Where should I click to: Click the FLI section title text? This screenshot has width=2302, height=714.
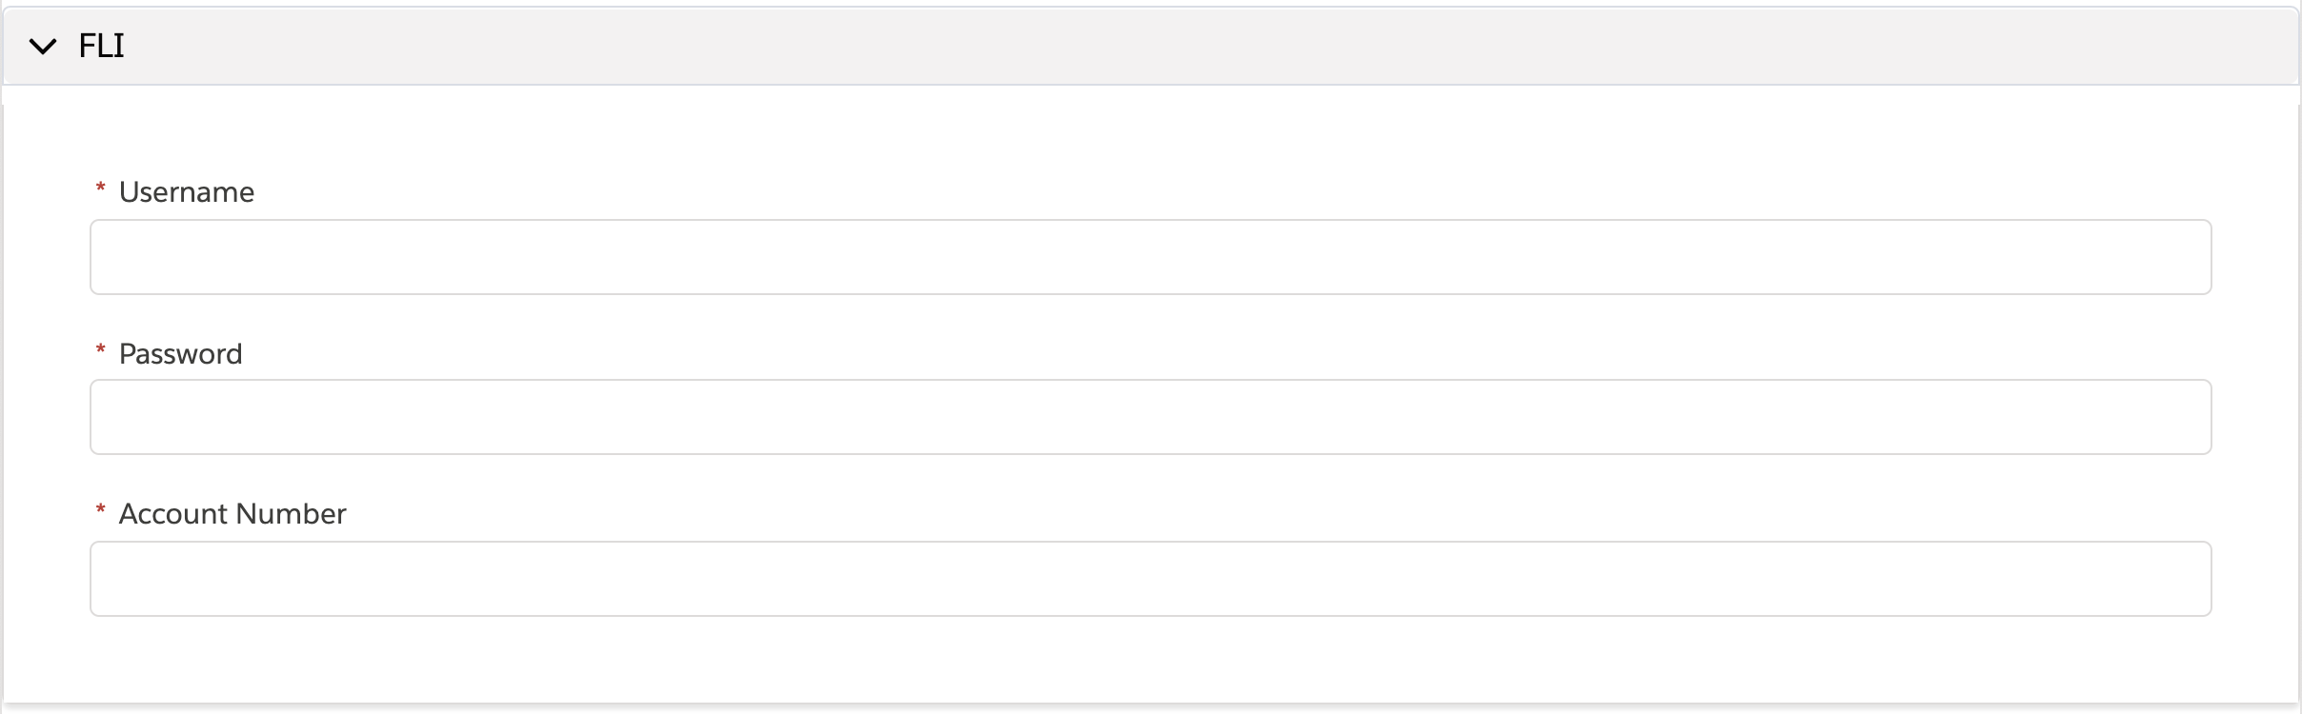[101, 46]
